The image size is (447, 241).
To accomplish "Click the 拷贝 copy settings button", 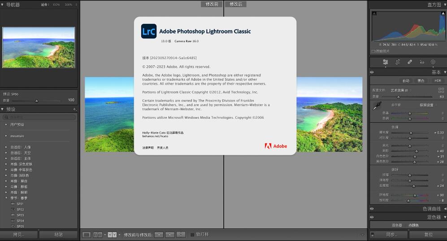I will tap(19, 235).
